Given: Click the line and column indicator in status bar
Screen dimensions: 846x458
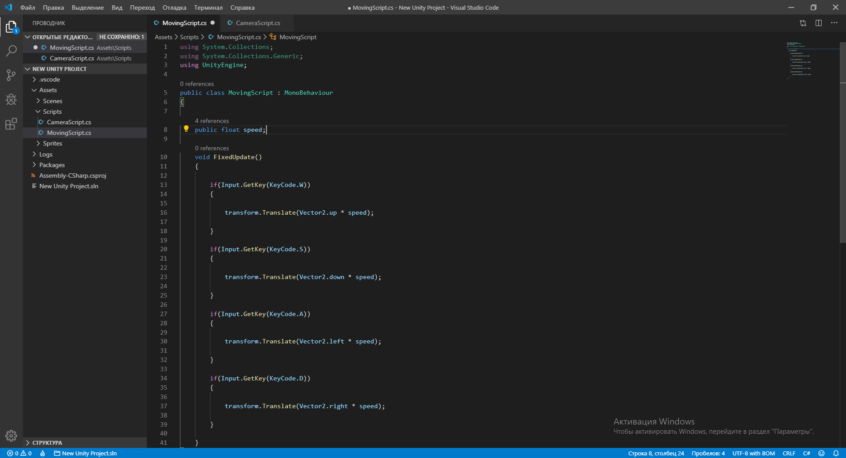Looking at the screenshot, I should 656,453.
